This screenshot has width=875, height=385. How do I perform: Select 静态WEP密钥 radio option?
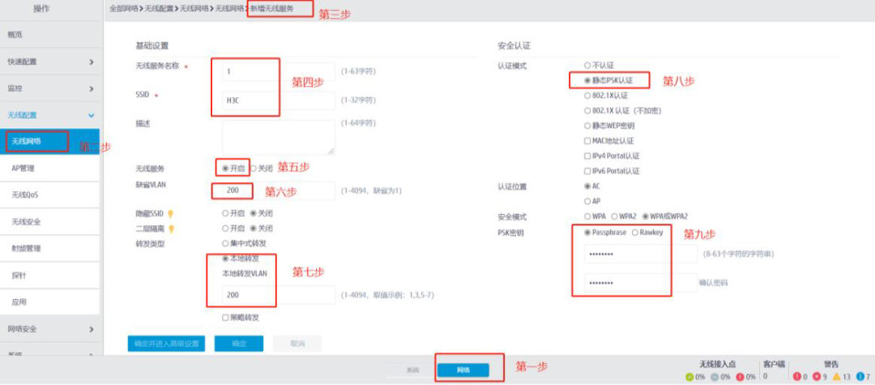587,126
